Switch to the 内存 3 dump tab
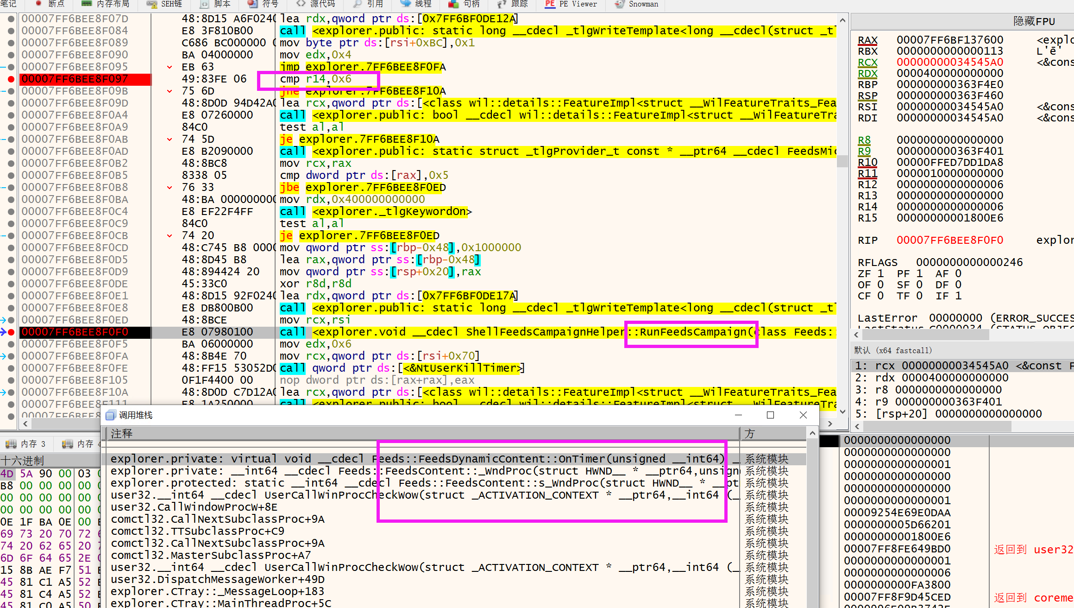The width and height of the screenshot is (1074, 608). click(x=27, y=444)
